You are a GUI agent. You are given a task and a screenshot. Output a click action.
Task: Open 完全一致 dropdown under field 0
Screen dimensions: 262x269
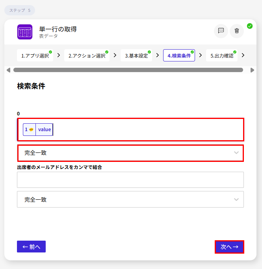click(x=130, y=153)
